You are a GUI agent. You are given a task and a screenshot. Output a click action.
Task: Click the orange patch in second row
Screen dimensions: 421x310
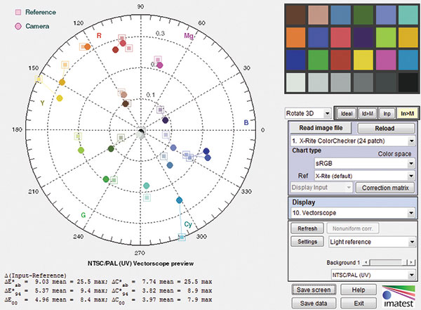tap(295, 37)
